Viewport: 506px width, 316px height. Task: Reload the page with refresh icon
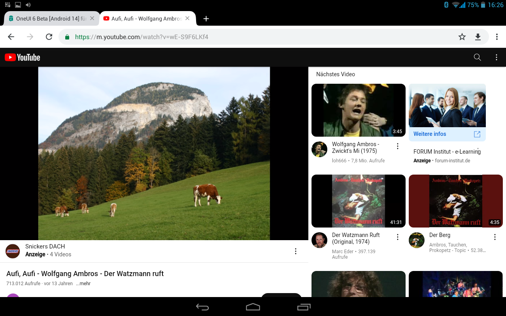[x=49, y=37]
